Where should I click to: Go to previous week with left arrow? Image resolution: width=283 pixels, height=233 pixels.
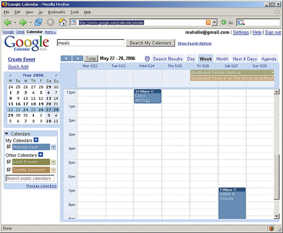66,58
